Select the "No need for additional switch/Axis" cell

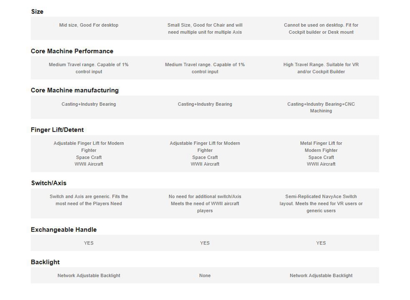pos(205,204)
